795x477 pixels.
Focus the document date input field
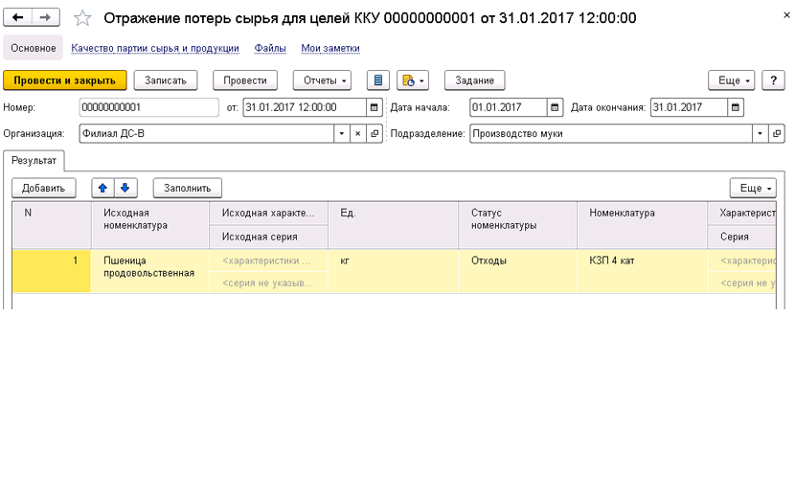coord(305,107)
